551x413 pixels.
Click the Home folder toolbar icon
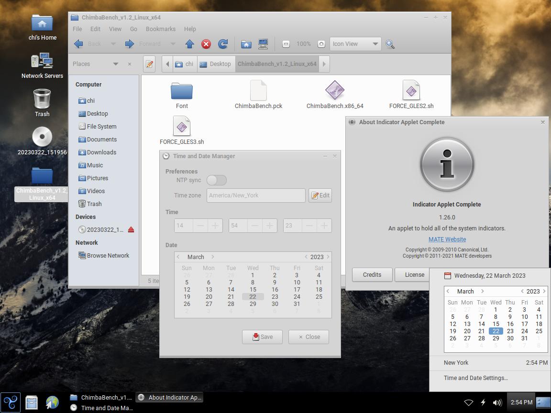click(x=246, y=44)
